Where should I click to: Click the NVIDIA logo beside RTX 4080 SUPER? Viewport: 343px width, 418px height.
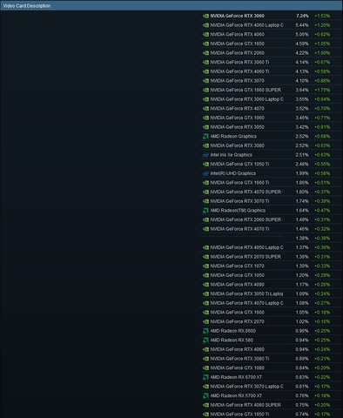205,405
